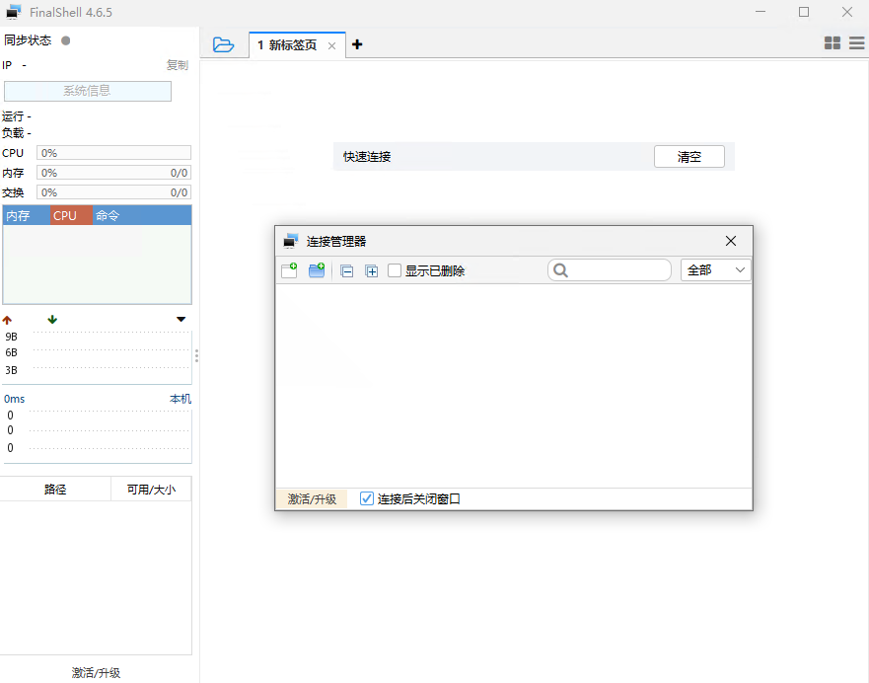Click the 同步状态 indicator dot
869x683 pixels.
[x=65, y=40]
